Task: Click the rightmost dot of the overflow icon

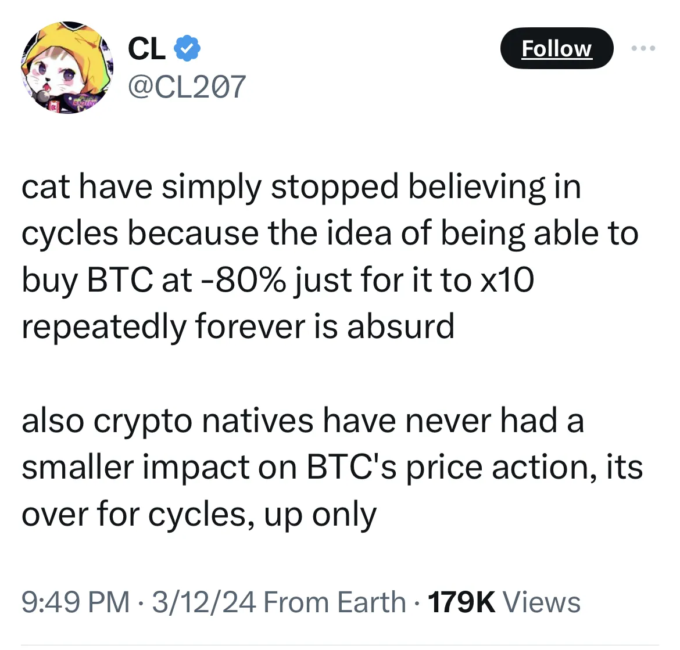Action: pos(652,49)
